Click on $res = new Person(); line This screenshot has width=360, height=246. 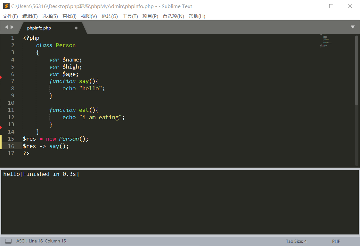tap(55, 139)
